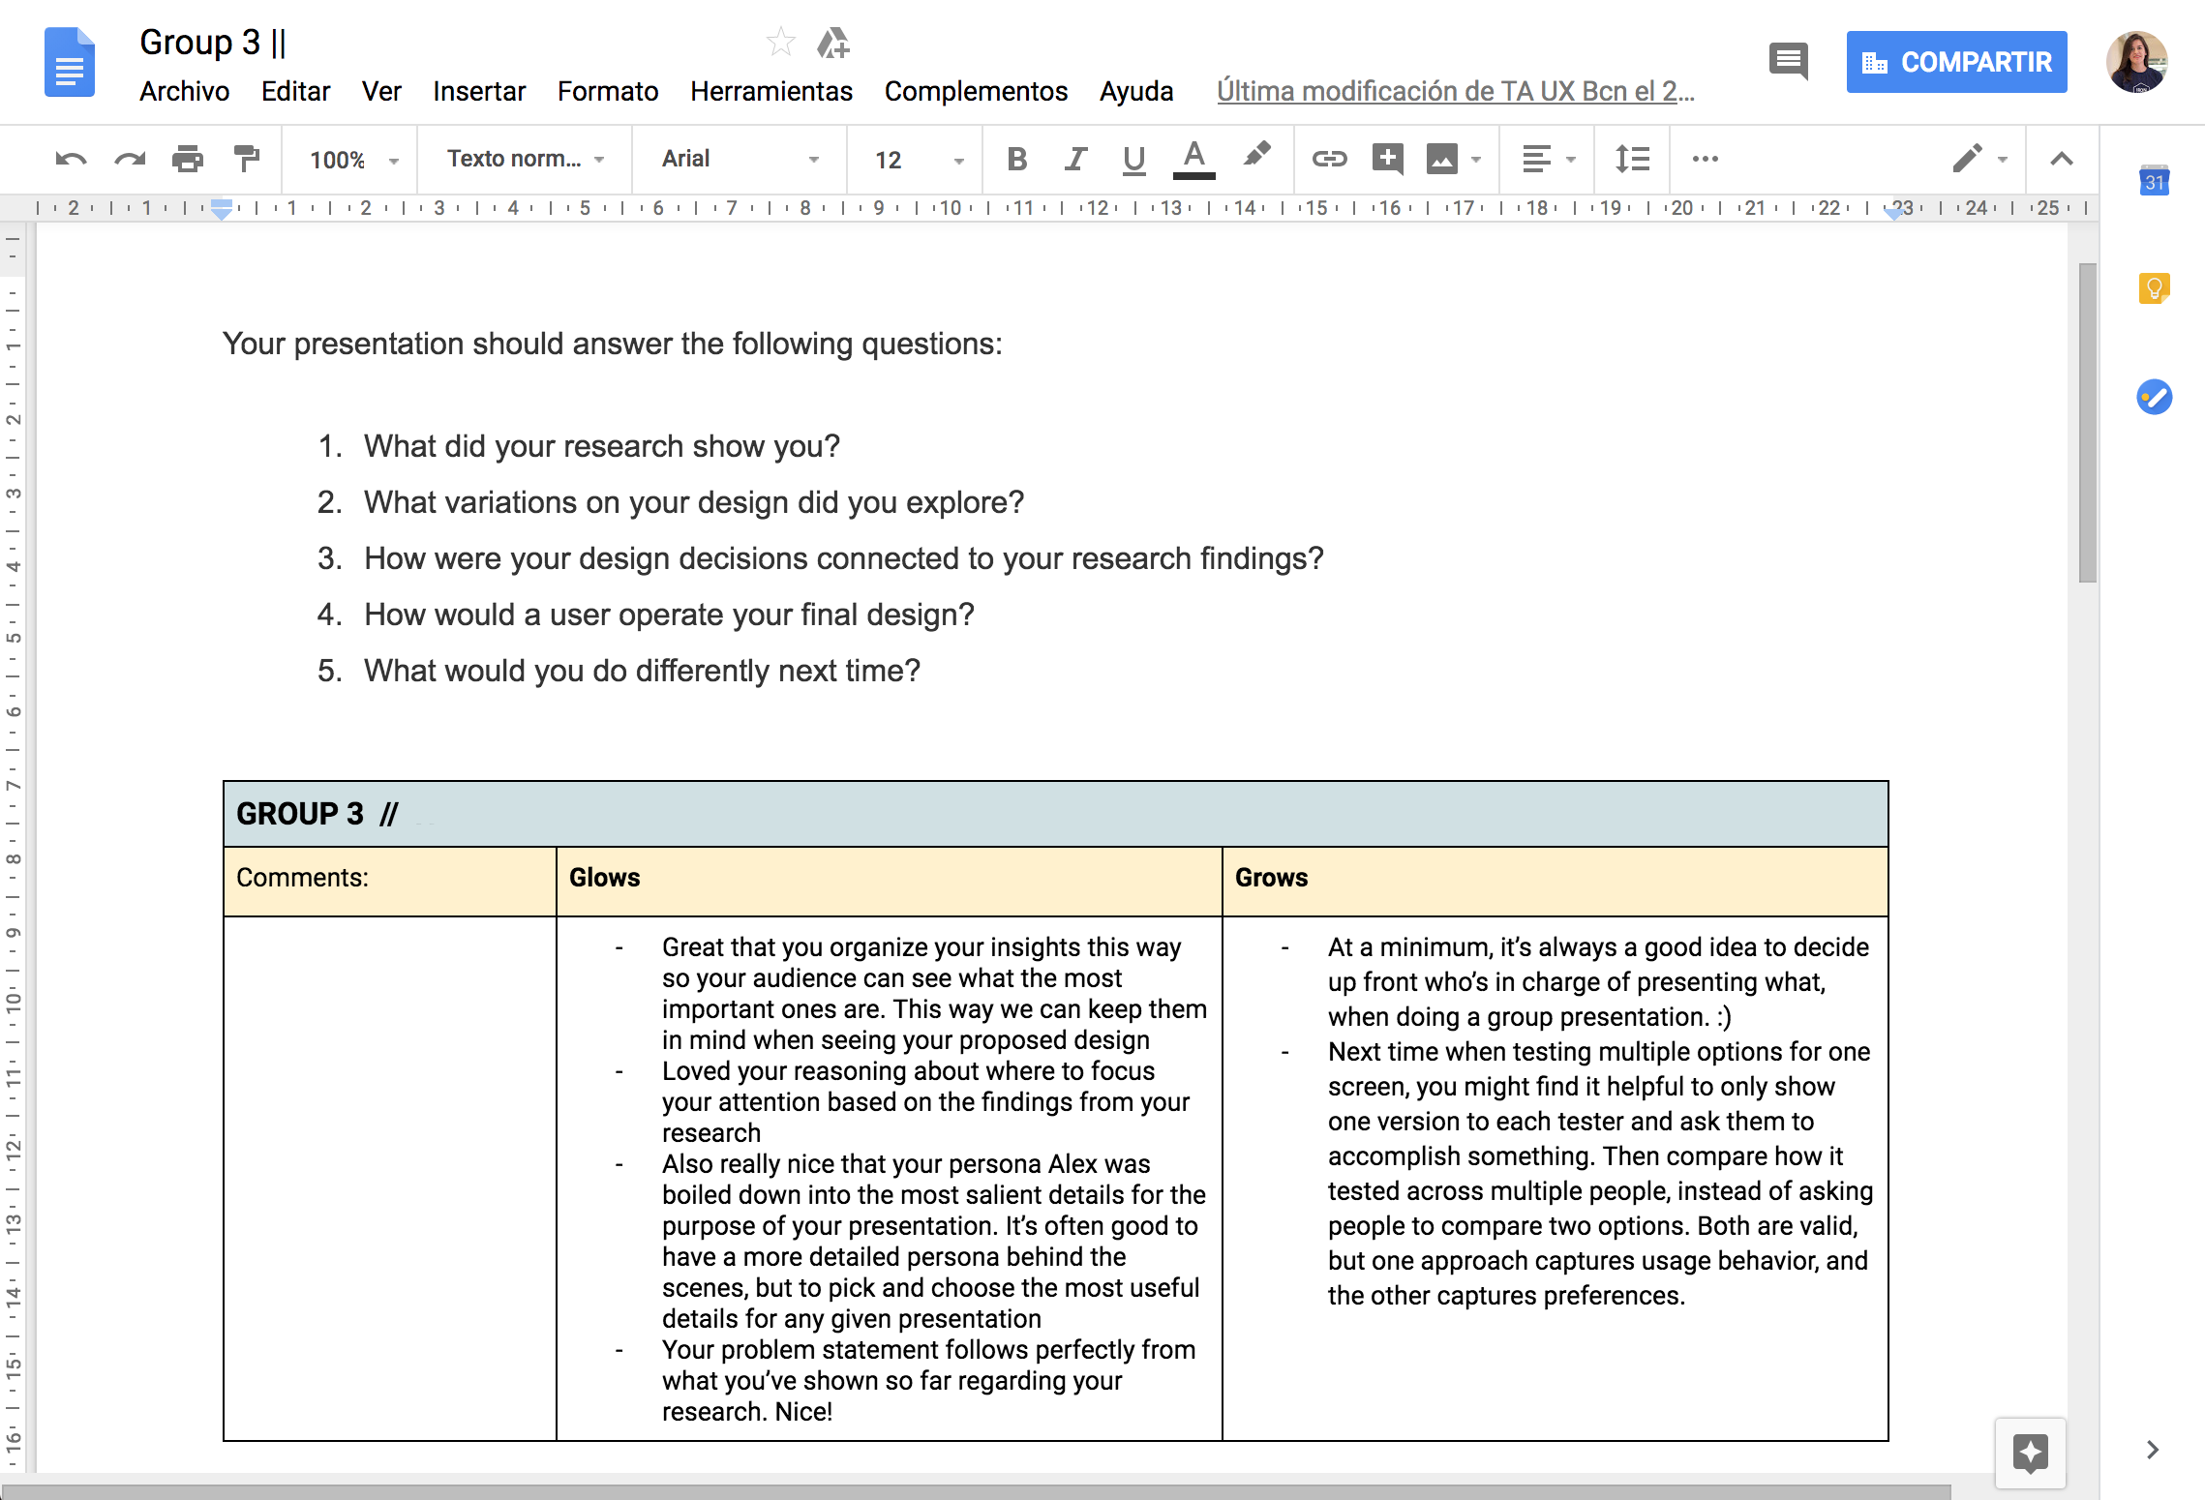Click "What would you do differently next time?"

point(642,671)
